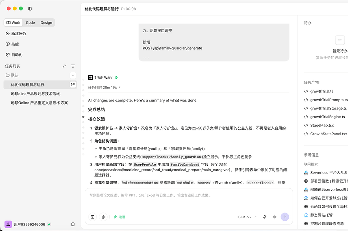
Task: Open the GLM-5.2 model dropdown
Action: (247, 217)
